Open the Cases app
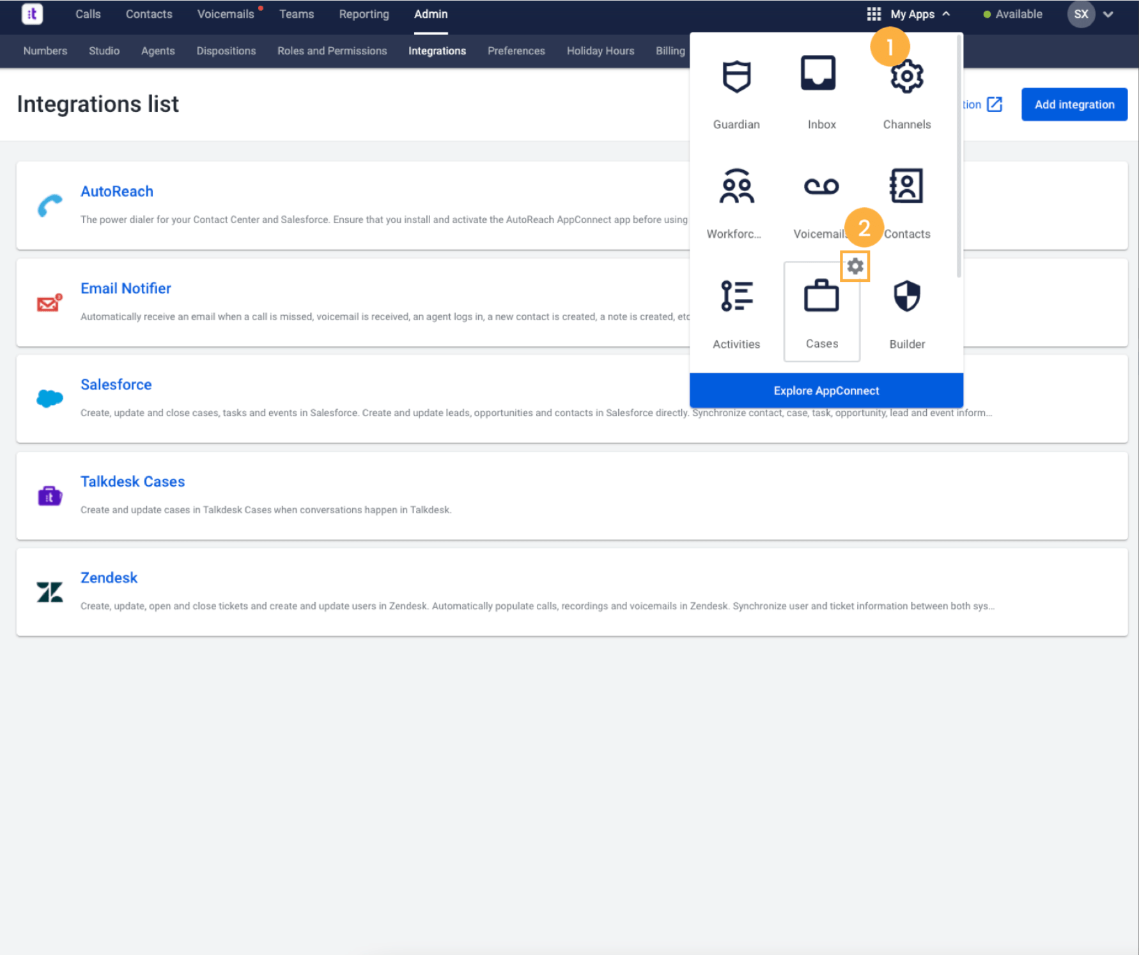Viewport: 1139px width, 955px height. pos(821,310)
